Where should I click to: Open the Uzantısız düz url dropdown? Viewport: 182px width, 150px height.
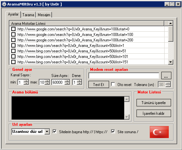(x=47, y=132)
